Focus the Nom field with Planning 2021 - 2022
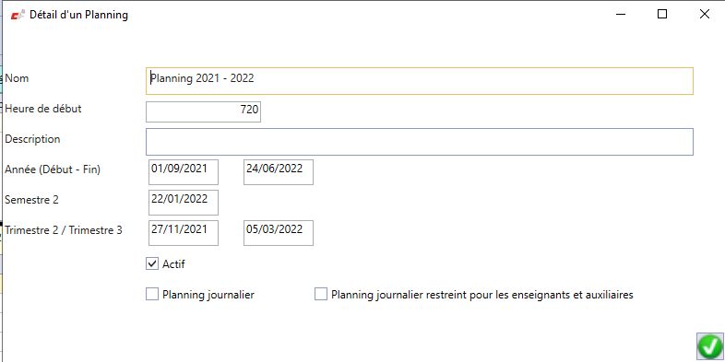The height and width of the screenshot is (362, 725). (x=420, y=81)
